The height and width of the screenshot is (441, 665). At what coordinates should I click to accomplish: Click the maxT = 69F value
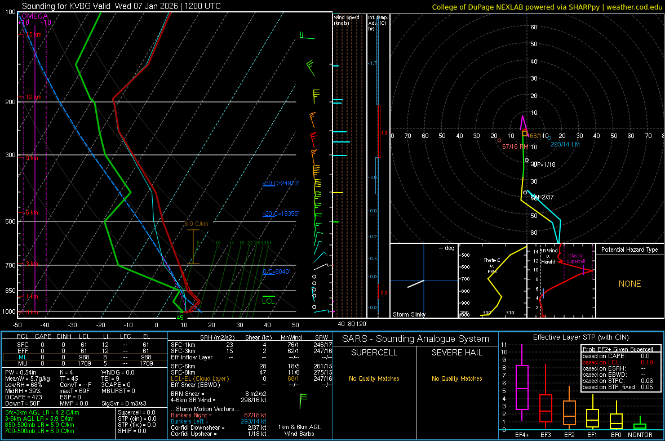point(74,391)
